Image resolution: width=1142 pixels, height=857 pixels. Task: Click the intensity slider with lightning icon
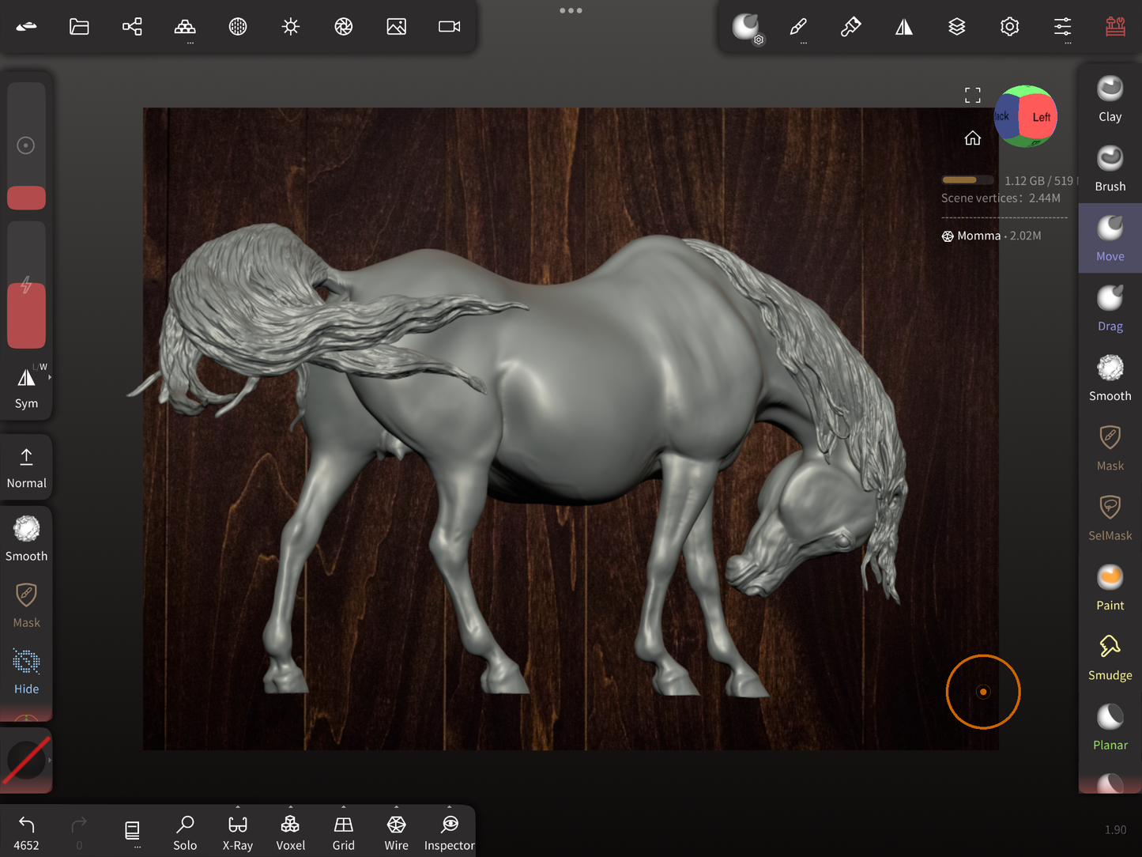click(x=26, y=286)
